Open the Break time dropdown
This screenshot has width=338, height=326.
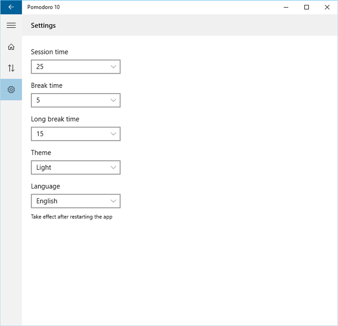click(x=76, y=100)
